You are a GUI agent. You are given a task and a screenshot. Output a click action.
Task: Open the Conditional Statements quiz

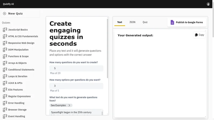(x=21, y=70)
